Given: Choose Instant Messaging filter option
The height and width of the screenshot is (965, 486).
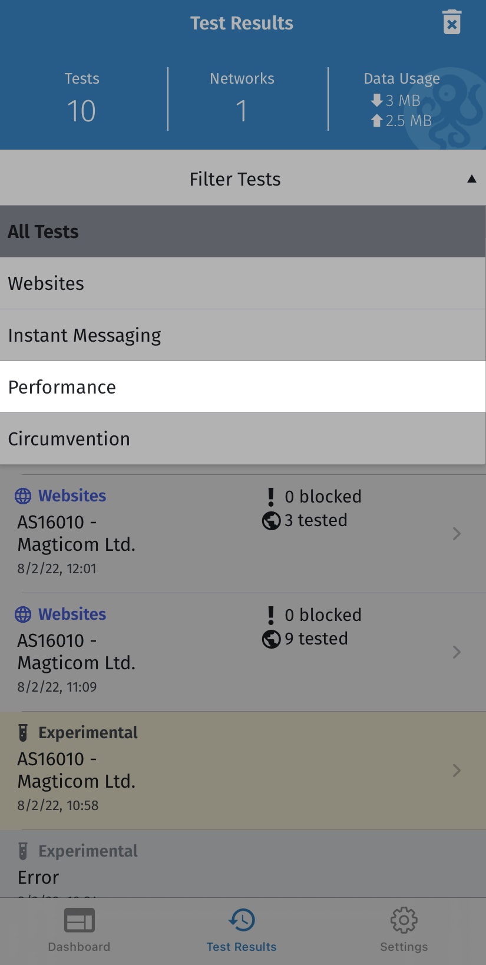Looking at the screenshot, I should (243, 335).
